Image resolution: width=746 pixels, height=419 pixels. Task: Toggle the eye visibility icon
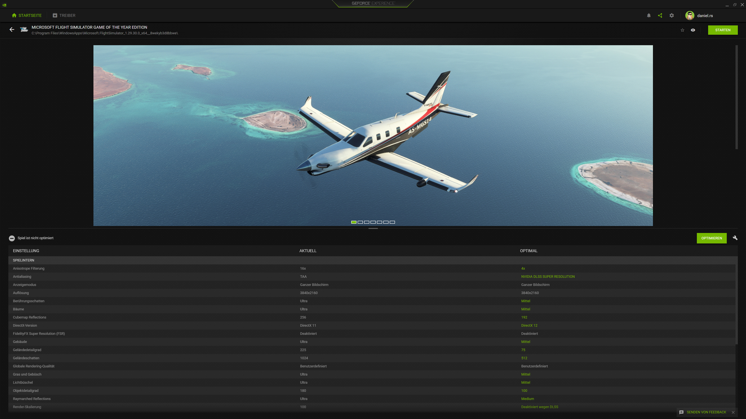pyautogui.click(x=693, y=30)
